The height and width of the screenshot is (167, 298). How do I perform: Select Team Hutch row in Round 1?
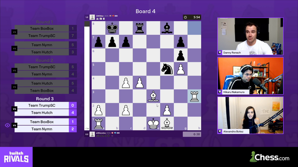click(x=46, y=52)
